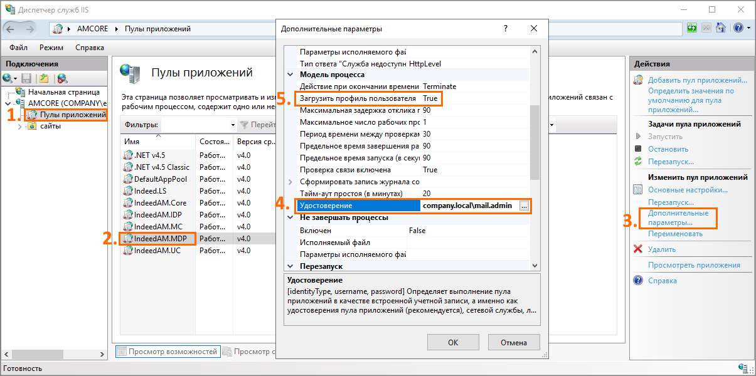This screenshot has height=376, width=756.
Task: Collapse the Модель процесса section
Action: pos(290,75)
